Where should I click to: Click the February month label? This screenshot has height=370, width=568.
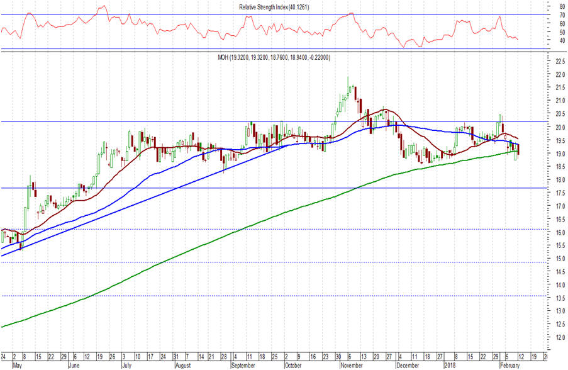511,364
